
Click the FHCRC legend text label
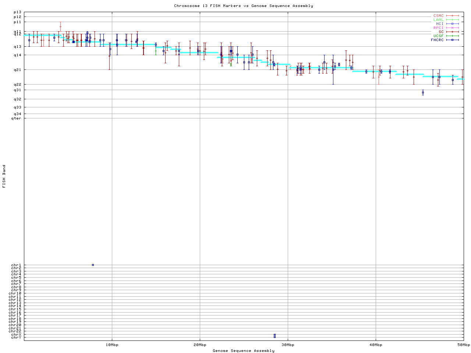tap(437, 40)
